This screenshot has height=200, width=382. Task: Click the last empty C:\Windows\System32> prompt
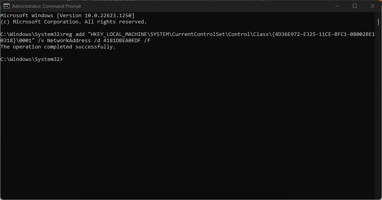[x=31, y=59]
